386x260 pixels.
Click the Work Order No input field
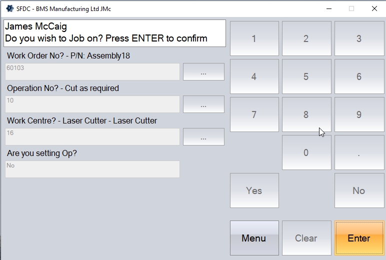[92, 72]
